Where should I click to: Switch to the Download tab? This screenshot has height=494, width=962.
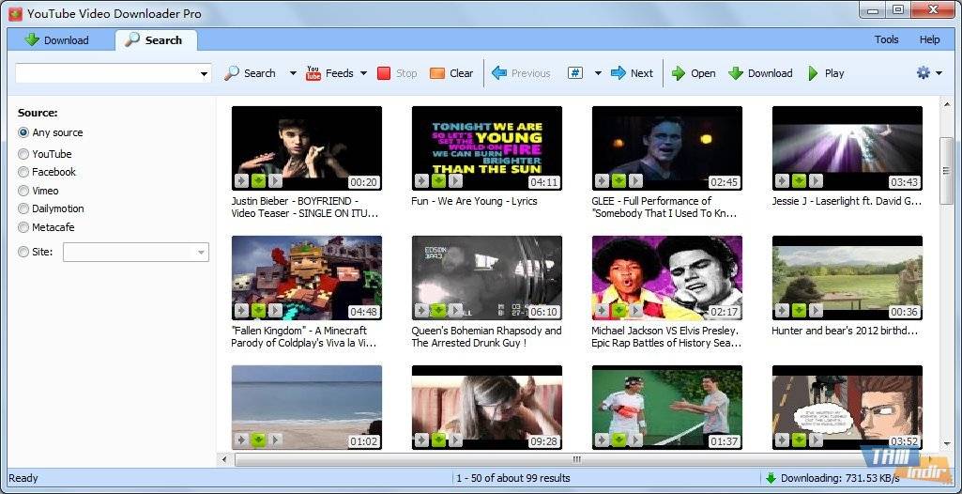(56, 40)
